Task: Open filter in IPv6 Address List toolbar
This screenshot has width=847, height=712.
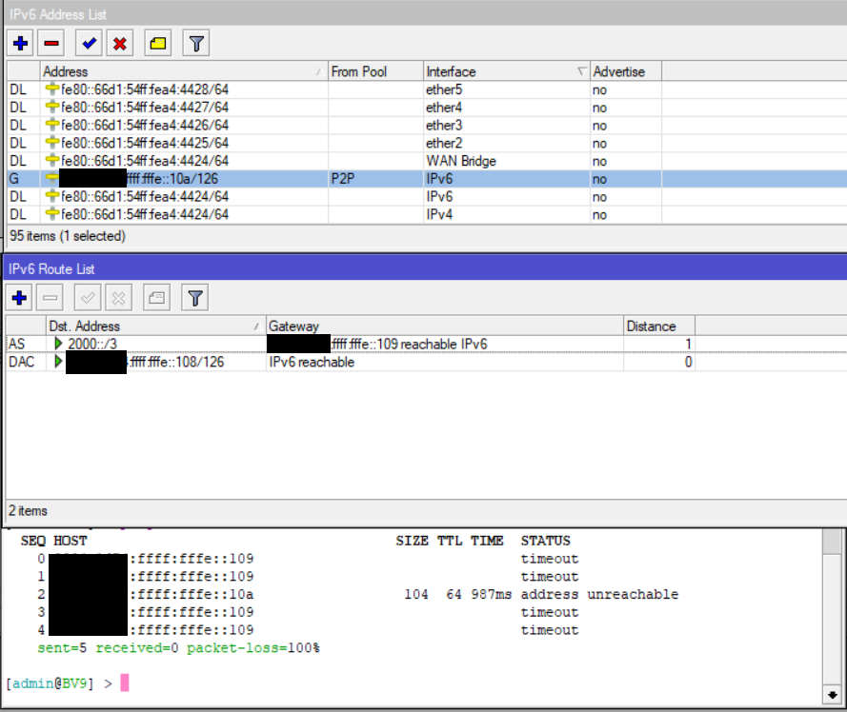Action: 196,43
